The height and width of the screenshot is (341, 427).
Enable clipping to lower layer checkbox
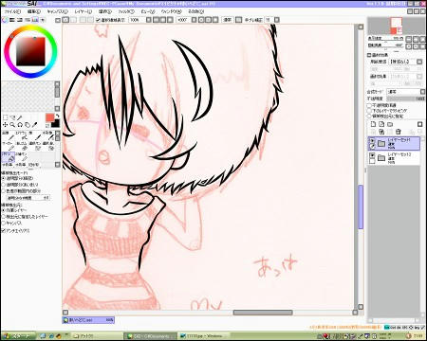[x=369, y=111]
